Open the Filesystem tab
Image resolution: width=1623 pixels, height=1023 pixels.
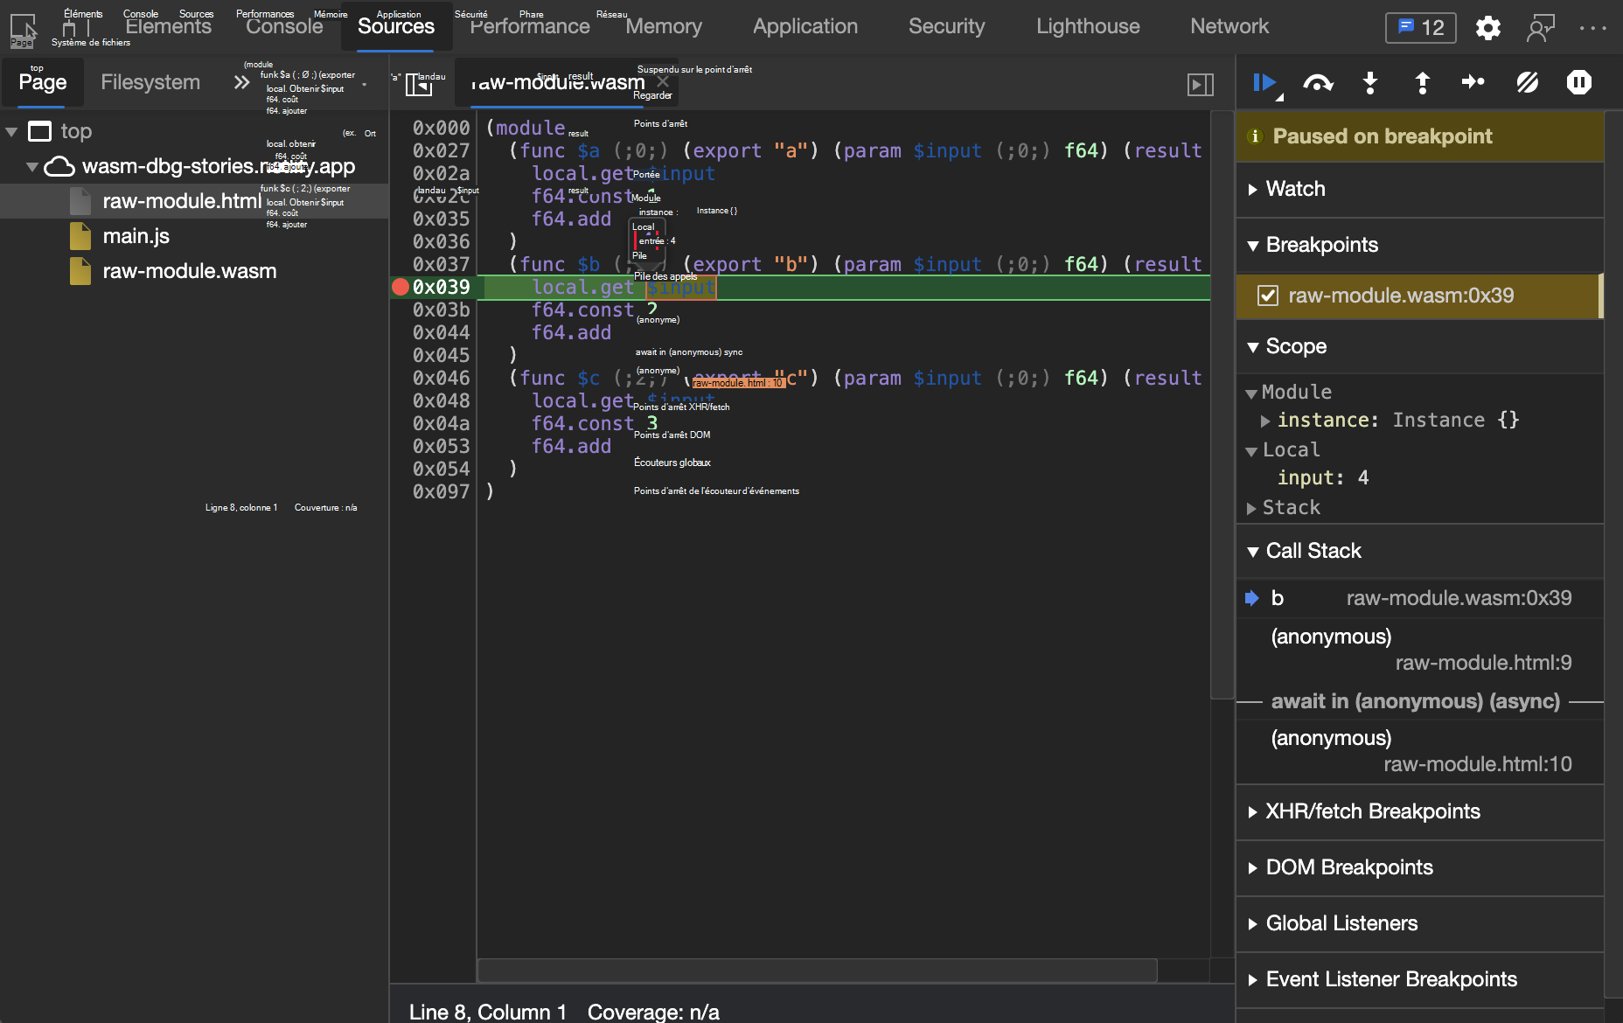pyautogui.click(x=150, y=82)
